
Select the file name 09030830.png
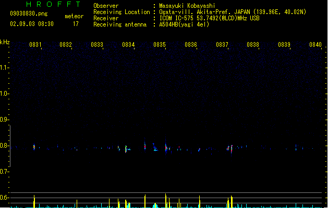click(29, 14)
